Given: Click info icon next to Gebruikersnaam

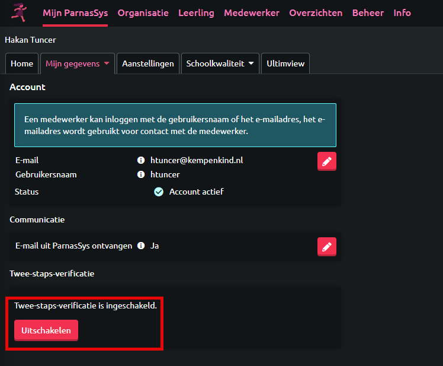Looking at the screenshot, I should pos(141,175).
